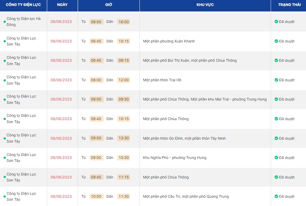Click the NGÀY column header
The height and width of the screenshot is (206, 306).
click(62, 5)
